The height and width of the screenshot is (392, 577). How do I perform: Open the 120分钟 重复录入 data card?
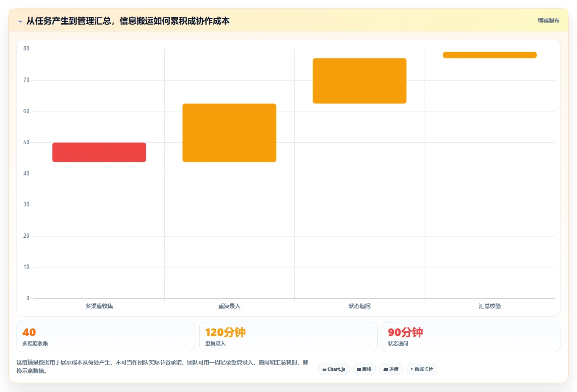pos(288,336)
